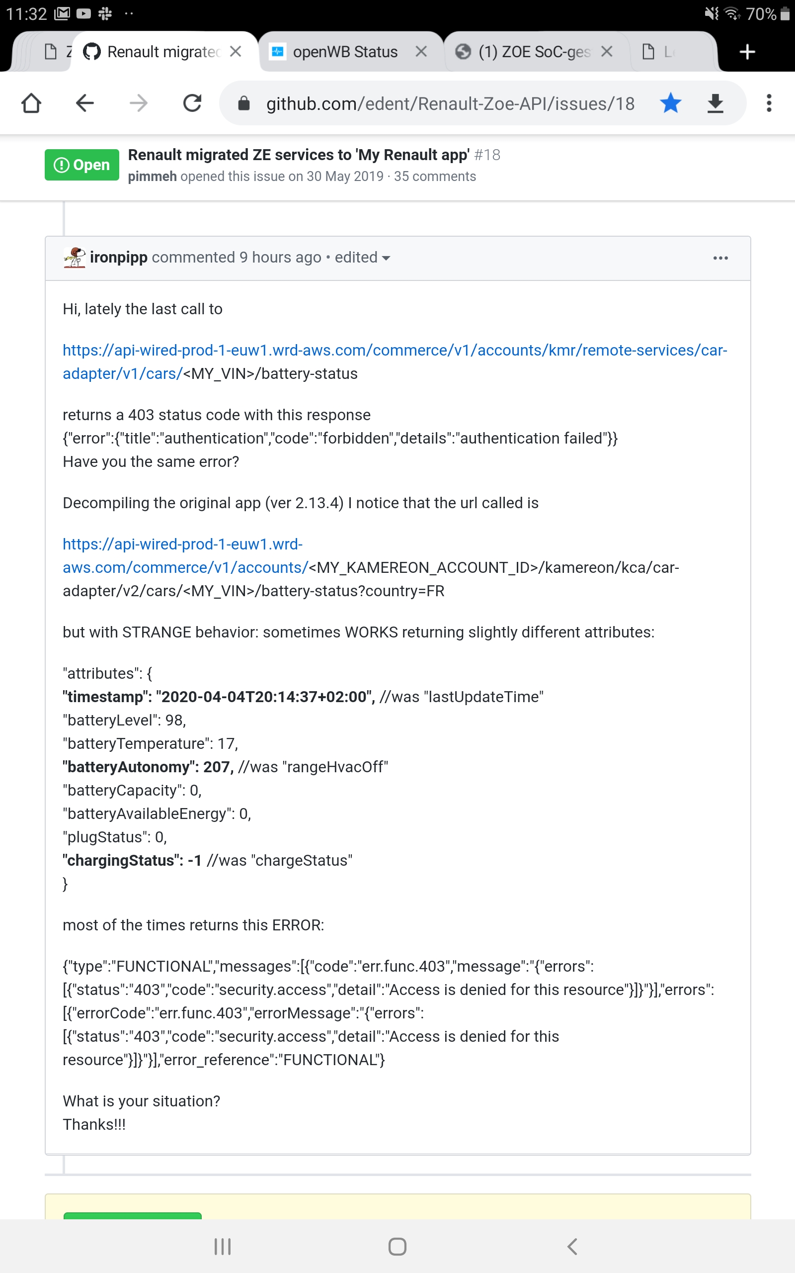Tap the address bar URL field

[x=450, y=103]
